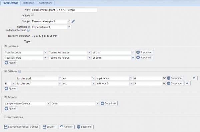200x132 pixels.
Task: Enable the Notifications section checkbox
Action: coord(5,117)
